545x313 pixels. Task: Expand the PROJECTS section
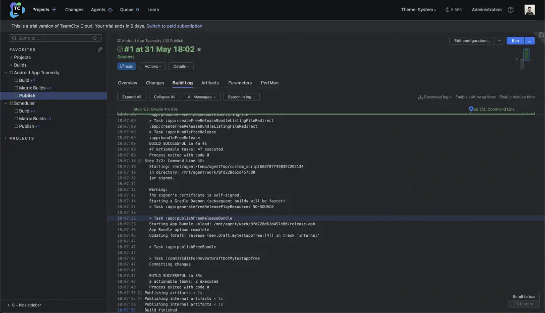[6, 138]
